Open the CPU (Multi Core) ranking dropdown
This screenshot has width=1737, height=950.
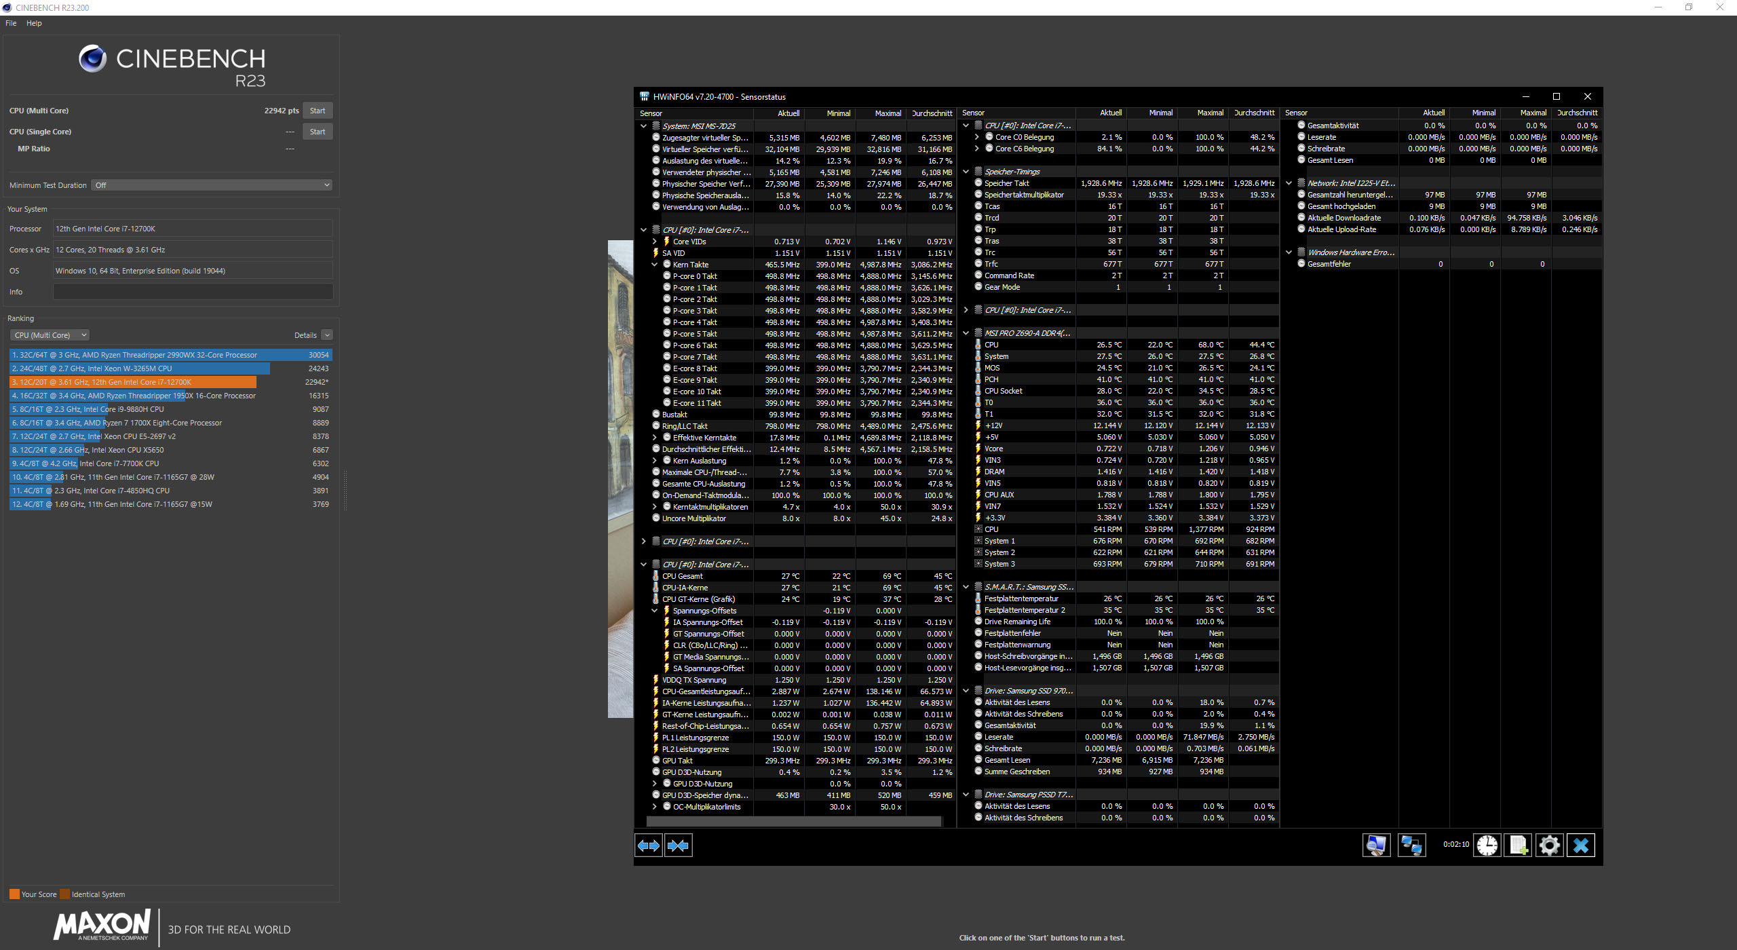(x=50, y=335)
